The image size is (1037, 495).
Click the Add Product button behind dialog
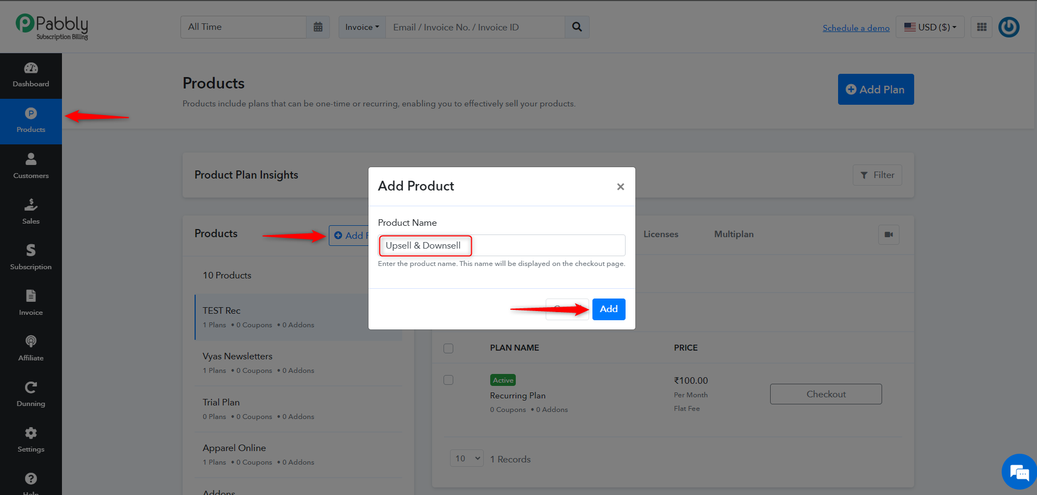pos(349,236)
